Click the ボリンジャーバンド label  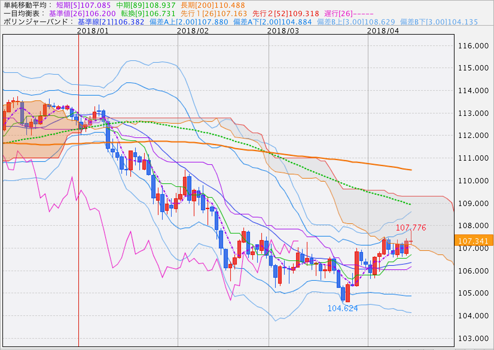[x=39, y=22]
